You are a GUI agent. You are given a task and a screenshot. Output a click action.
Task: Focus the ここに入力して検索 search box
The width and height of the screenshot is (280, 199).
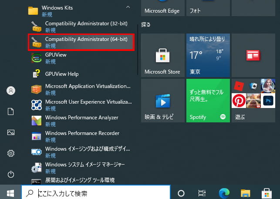click(x=96, y=192)
